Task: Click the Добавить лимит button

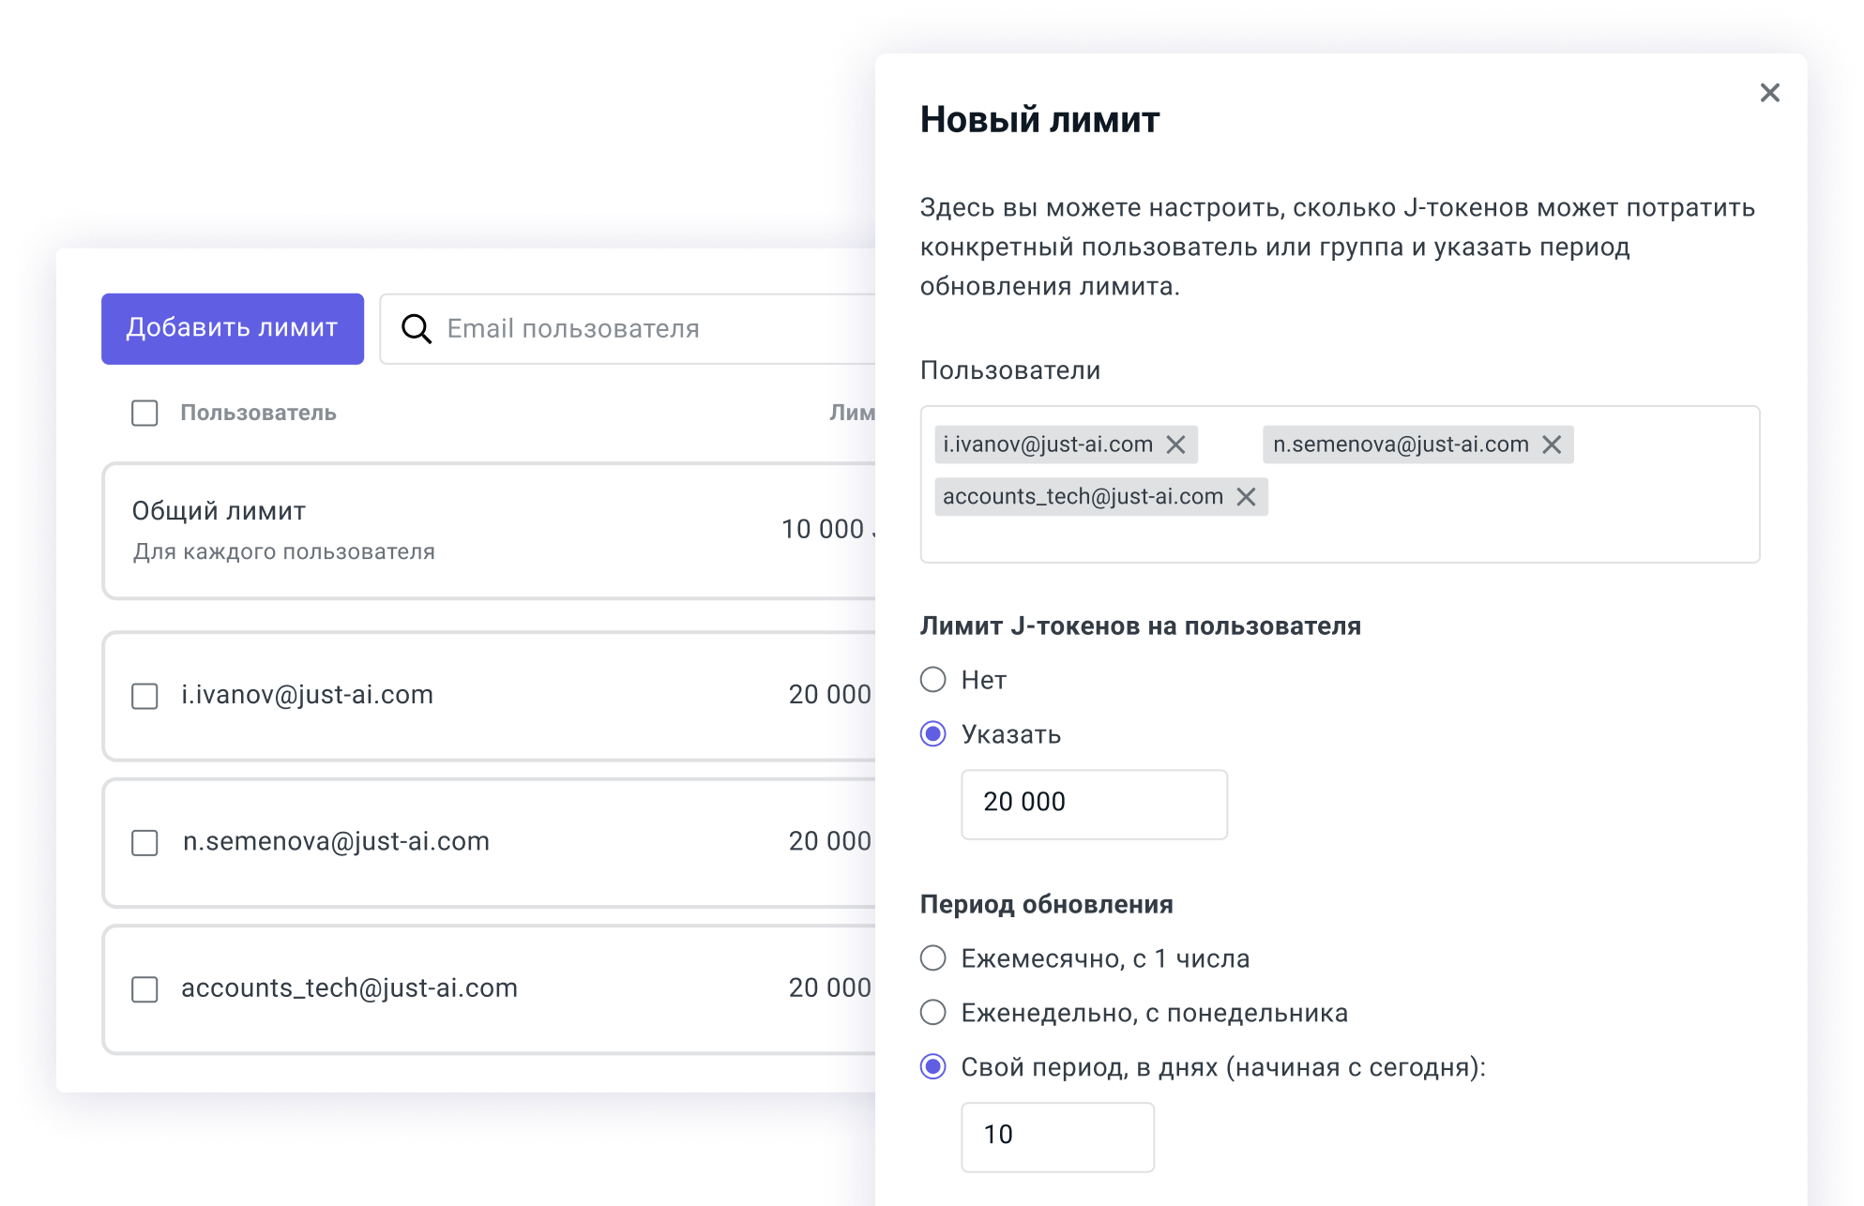Action: 232,328
